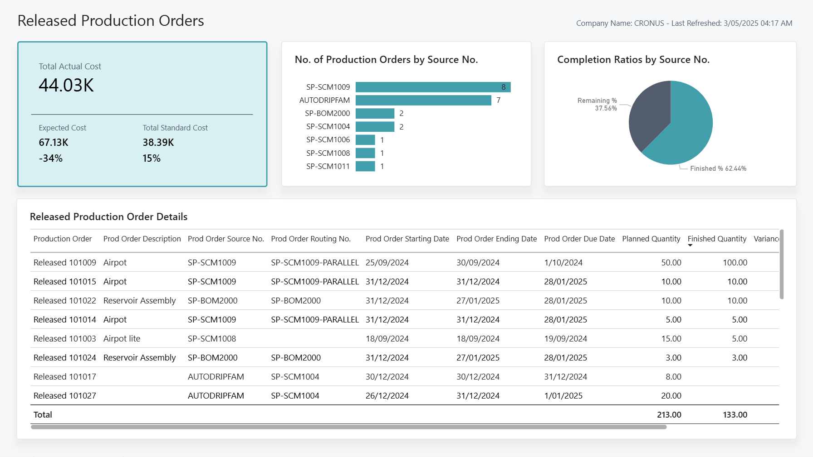This screenshot has width=813, height=457.
Task: Select the Total Actual Cost KPI card
Action: click(142, 113)
